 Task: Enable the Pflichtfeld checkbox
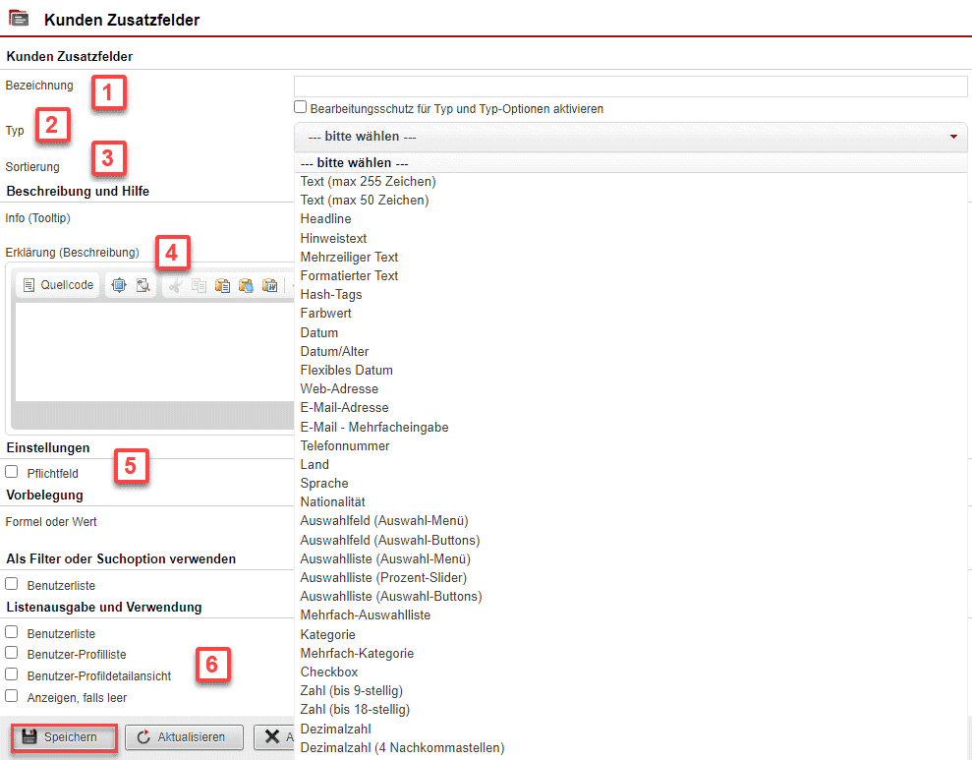click(12, 472)
